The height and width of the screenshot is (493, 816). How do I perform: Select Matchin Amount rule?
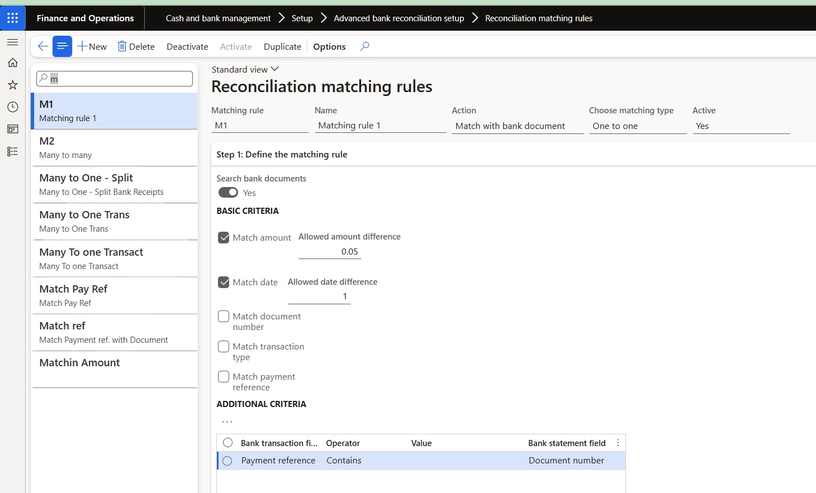tap(115, 369)
